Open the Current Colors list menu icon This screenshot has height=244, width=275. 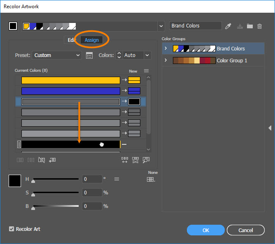146,71
